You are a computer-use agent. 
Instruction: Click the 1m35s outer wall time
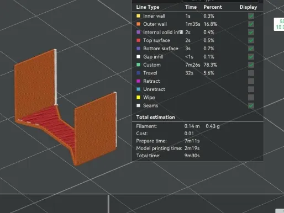point(193,24)
